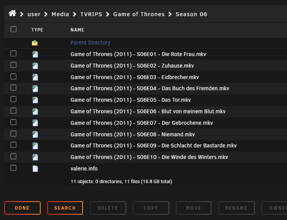Check the box for S06E10 Winde des Winters
Screen dimensions: 287x220
pyautogui.click(x=13, y=156)
